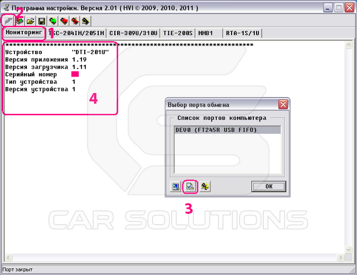357x275 pixels.
Task: Click the last black chip toolbar icon
Action: pyautogui.click(x=86, y=21)
